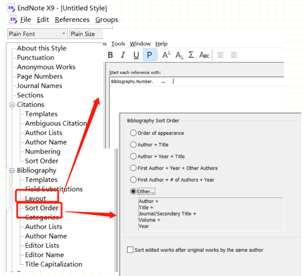The height and width of the screenshot is (276, 303).
Task: Open the Groups menu
Action: click(107, 19)
